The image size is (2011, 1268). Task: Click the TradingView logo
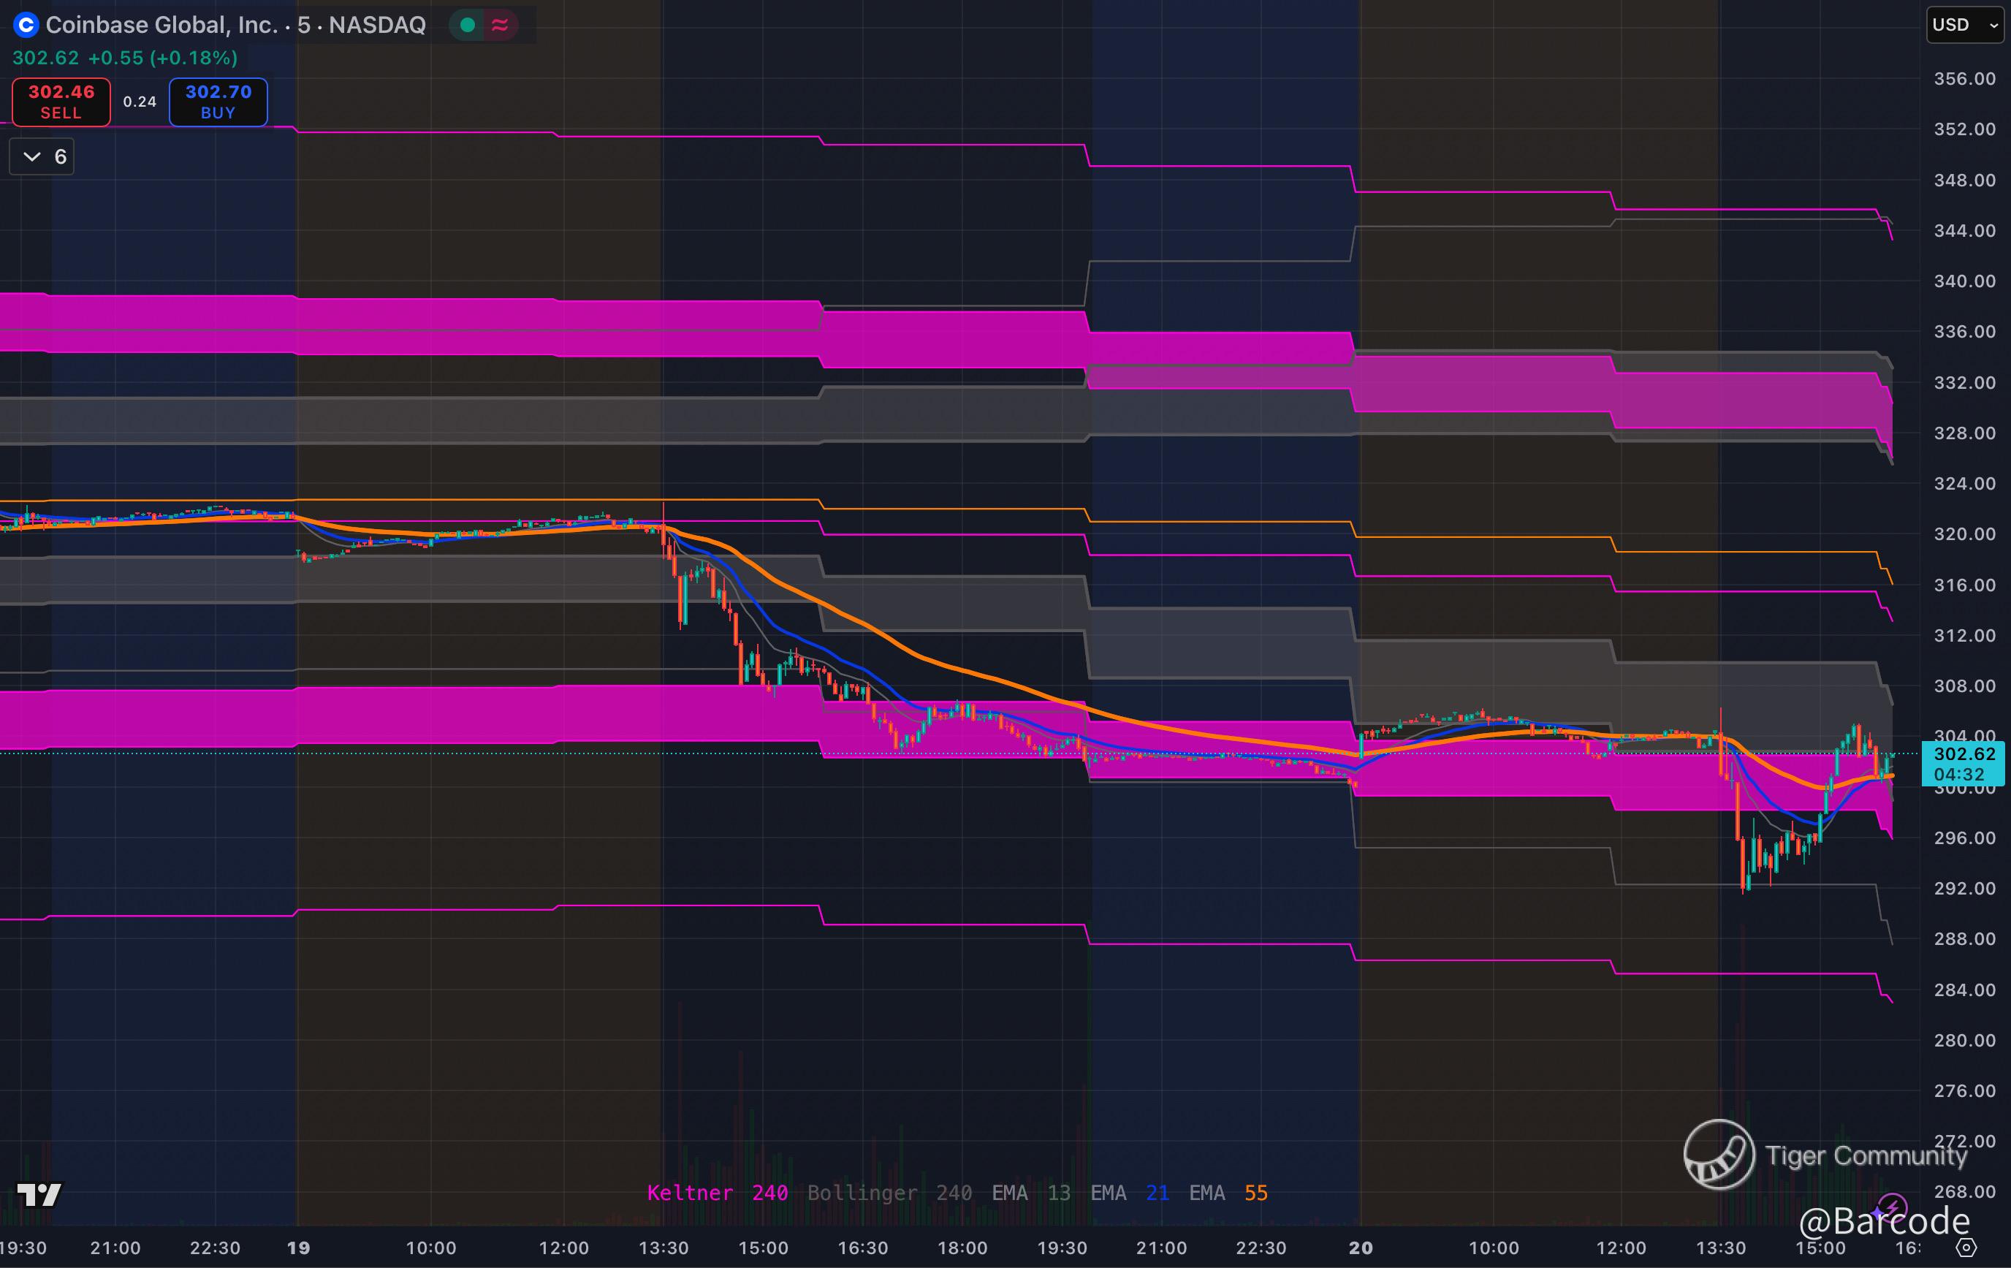(39, 1194)
